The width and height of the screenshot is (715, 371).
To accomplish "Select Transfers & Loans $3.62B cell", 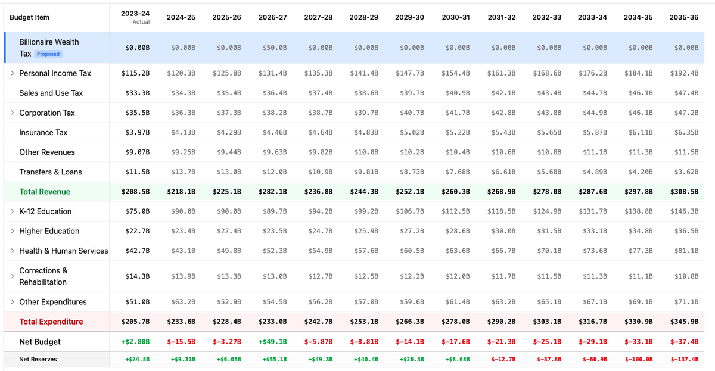I will (686, 172).
